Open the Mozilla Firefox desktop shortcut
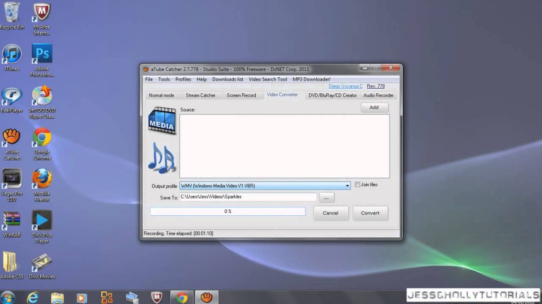Viewport: 542px width, 304px height. [x=42, y=185]
